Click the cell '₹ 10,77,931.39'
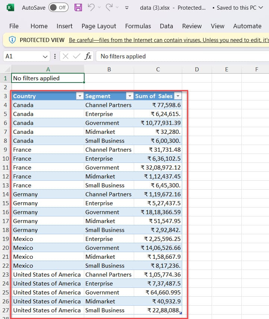Screen dimensions: 269x319 pyautogui.click(x=158, y=123)
